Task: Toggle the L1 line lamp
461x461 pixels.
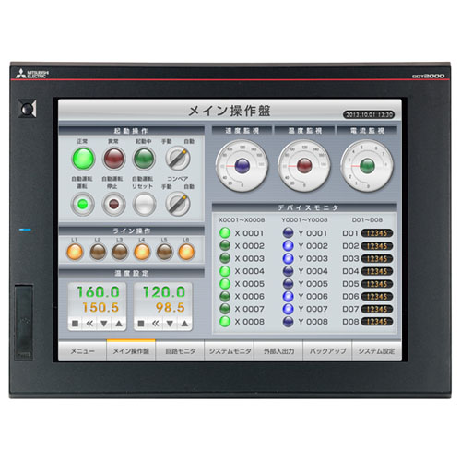Action: 75,252
